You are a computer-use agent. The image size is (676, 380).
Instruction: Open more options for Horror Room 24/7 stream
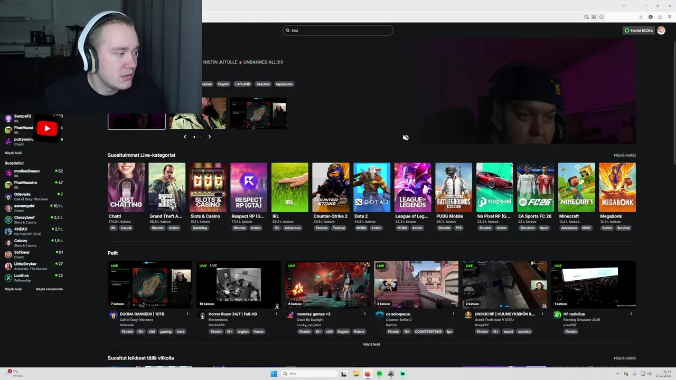[x=276, y=313]
